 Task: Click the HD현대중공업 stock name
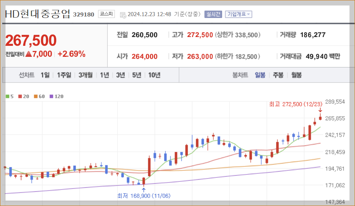37,14
